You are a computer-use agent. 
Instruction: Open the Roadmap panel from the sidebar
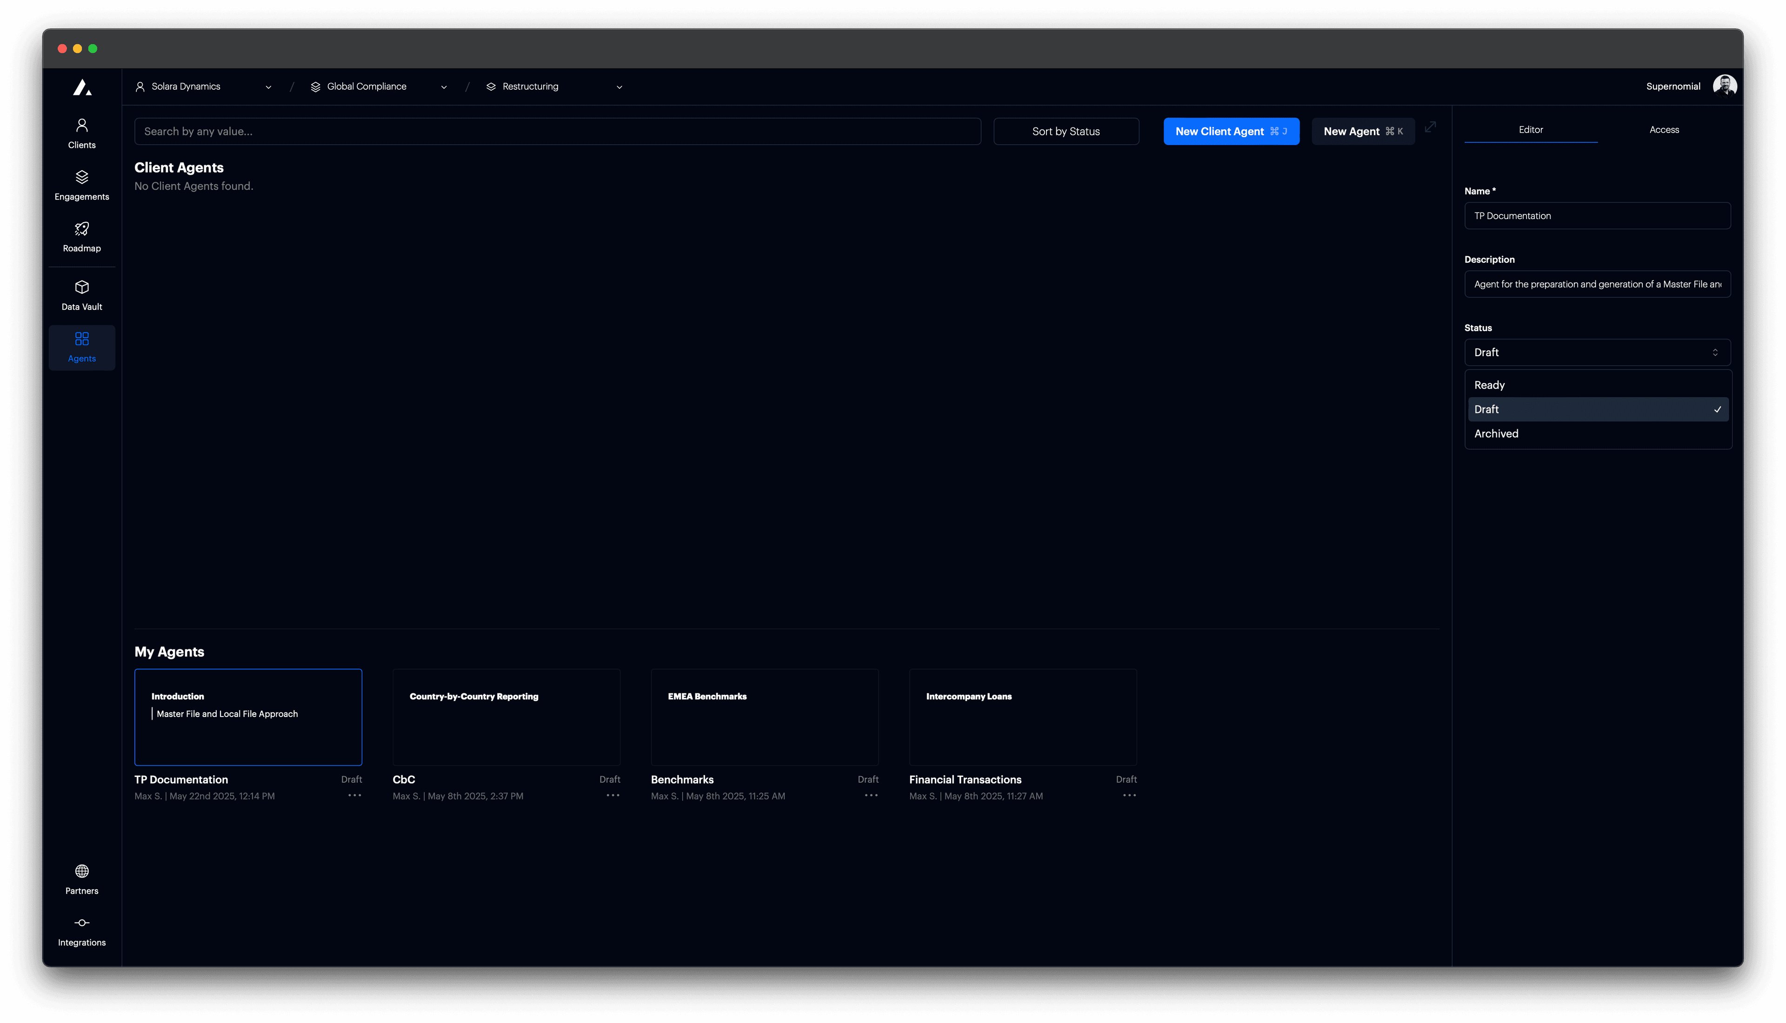coord(81,237)
